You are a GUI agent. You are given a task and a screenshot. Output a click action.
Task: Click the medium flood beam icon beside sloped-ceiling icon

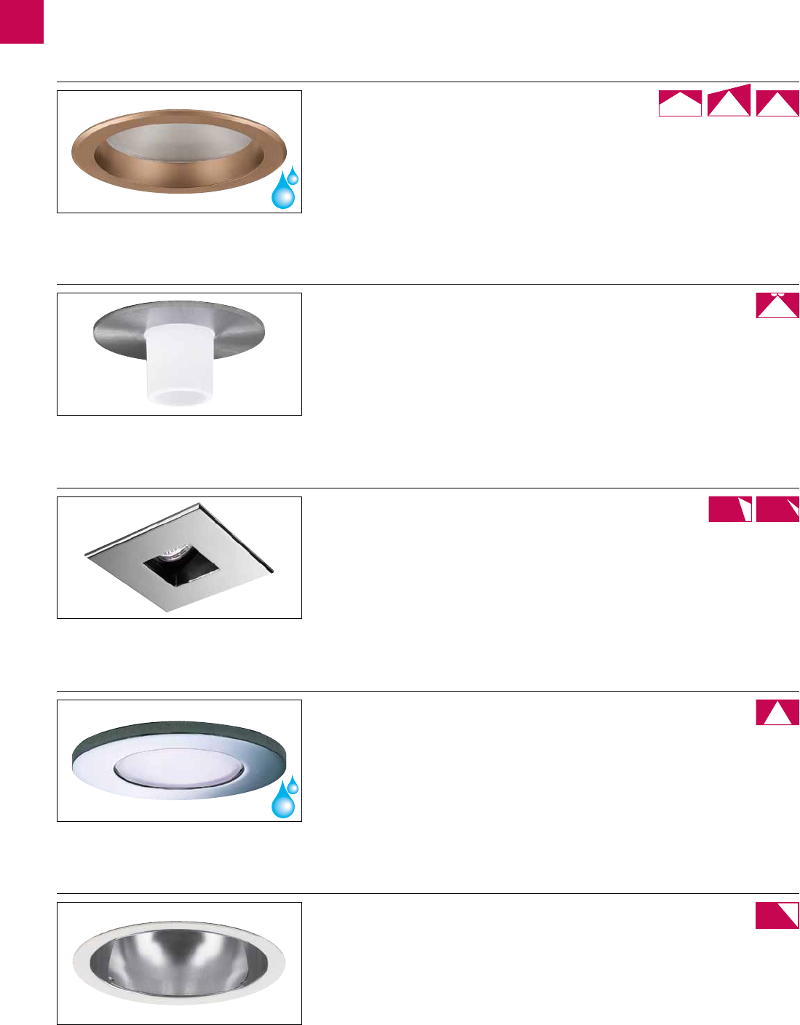(x=777, y=103)
